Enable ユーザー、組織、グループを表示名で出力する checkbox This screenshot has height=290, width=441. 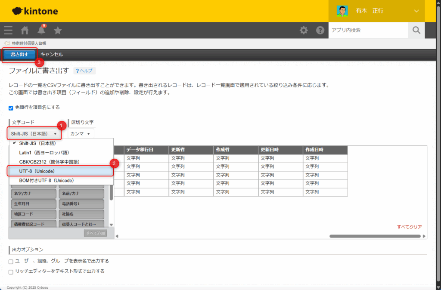(11, 261)
